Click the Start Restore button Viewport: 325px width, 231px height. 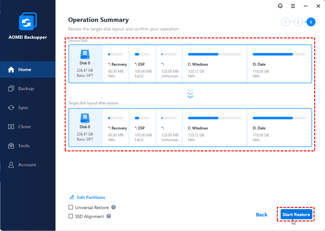(x=296, y=214)
